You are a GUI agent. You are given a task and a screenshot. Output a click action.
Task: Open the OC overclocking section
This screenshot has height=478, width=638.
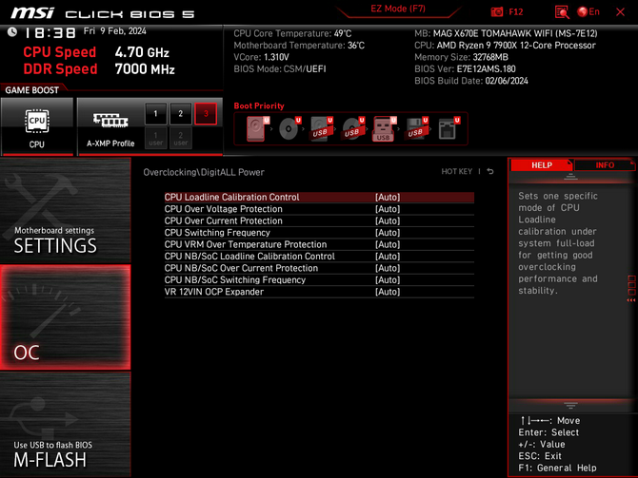(x=65, y=317)
